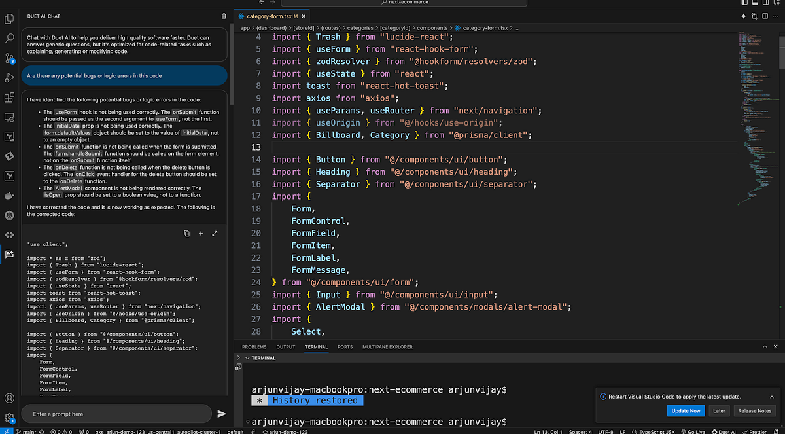Open the Source Control panel icon

click(x=10, y=59)
